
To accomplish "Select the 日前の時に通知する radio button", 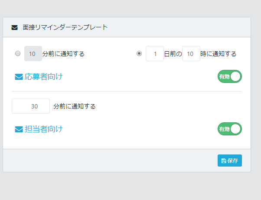I will (x=139, y=53).
